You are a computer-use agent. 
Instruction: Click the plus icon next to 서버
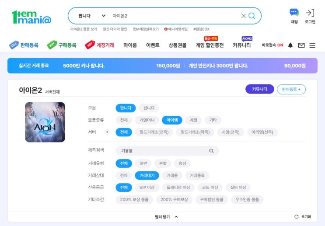click(107, 132)
